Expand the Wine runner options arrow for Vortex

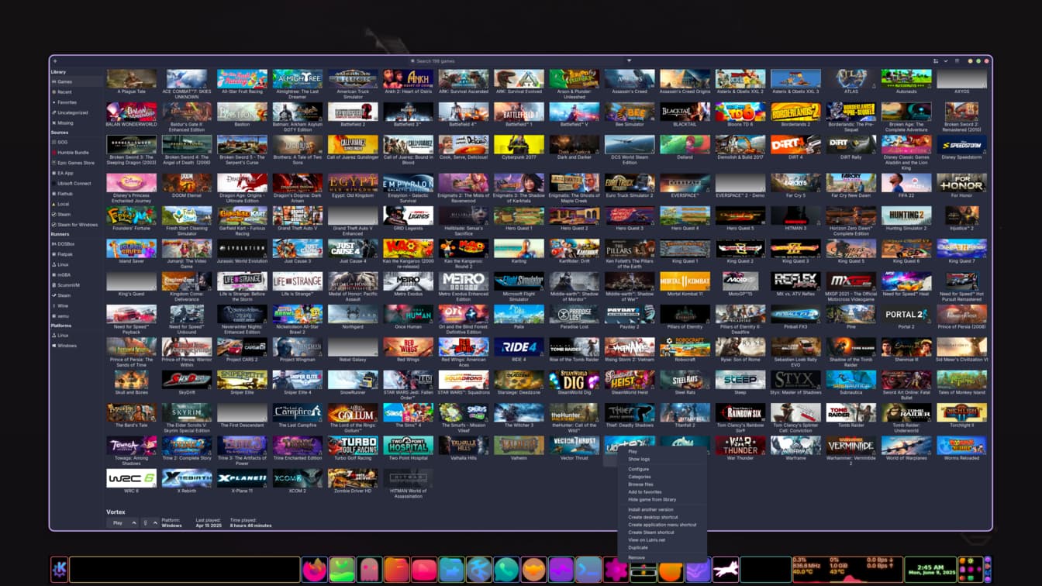pyautogui.click(x=154, y=522)
